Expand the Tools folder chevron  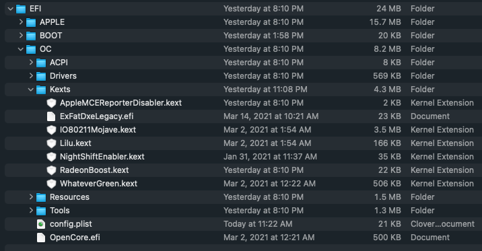pyautogui.click(x=31, y=211)
